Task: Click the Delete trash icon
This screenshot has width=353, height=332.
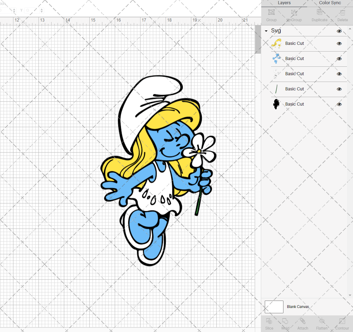Action: click(342, 12)
